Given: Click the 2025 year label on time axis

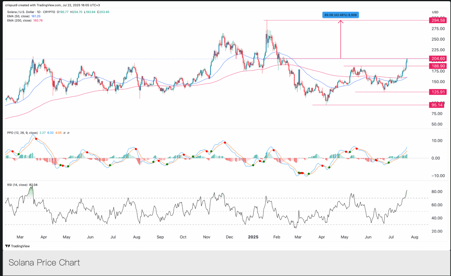Looking at the screenshot, I should (x=253, y=237).
